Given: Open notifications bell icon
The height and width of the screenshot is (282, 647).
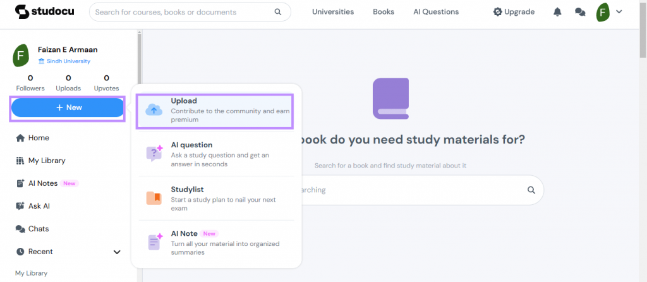Looking at the screenshot, I should tap(557, 12).
